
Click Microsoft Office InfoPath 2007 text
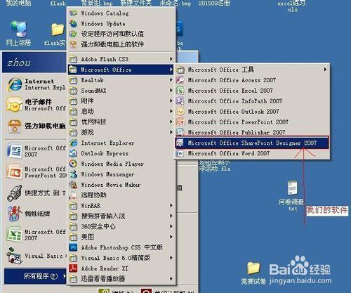(235, 101)
